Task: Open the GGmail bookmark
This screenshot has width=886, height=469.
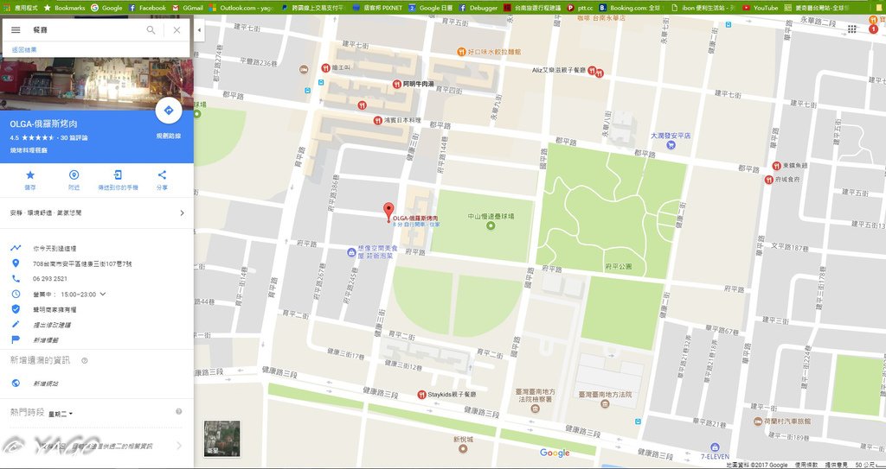Action: (x=188, y=8)
